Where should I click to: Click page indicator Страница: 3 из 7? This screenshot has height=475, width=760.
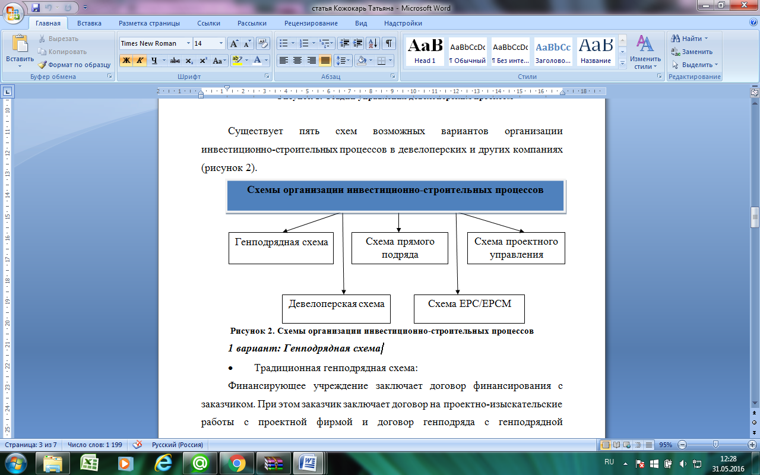31,445
